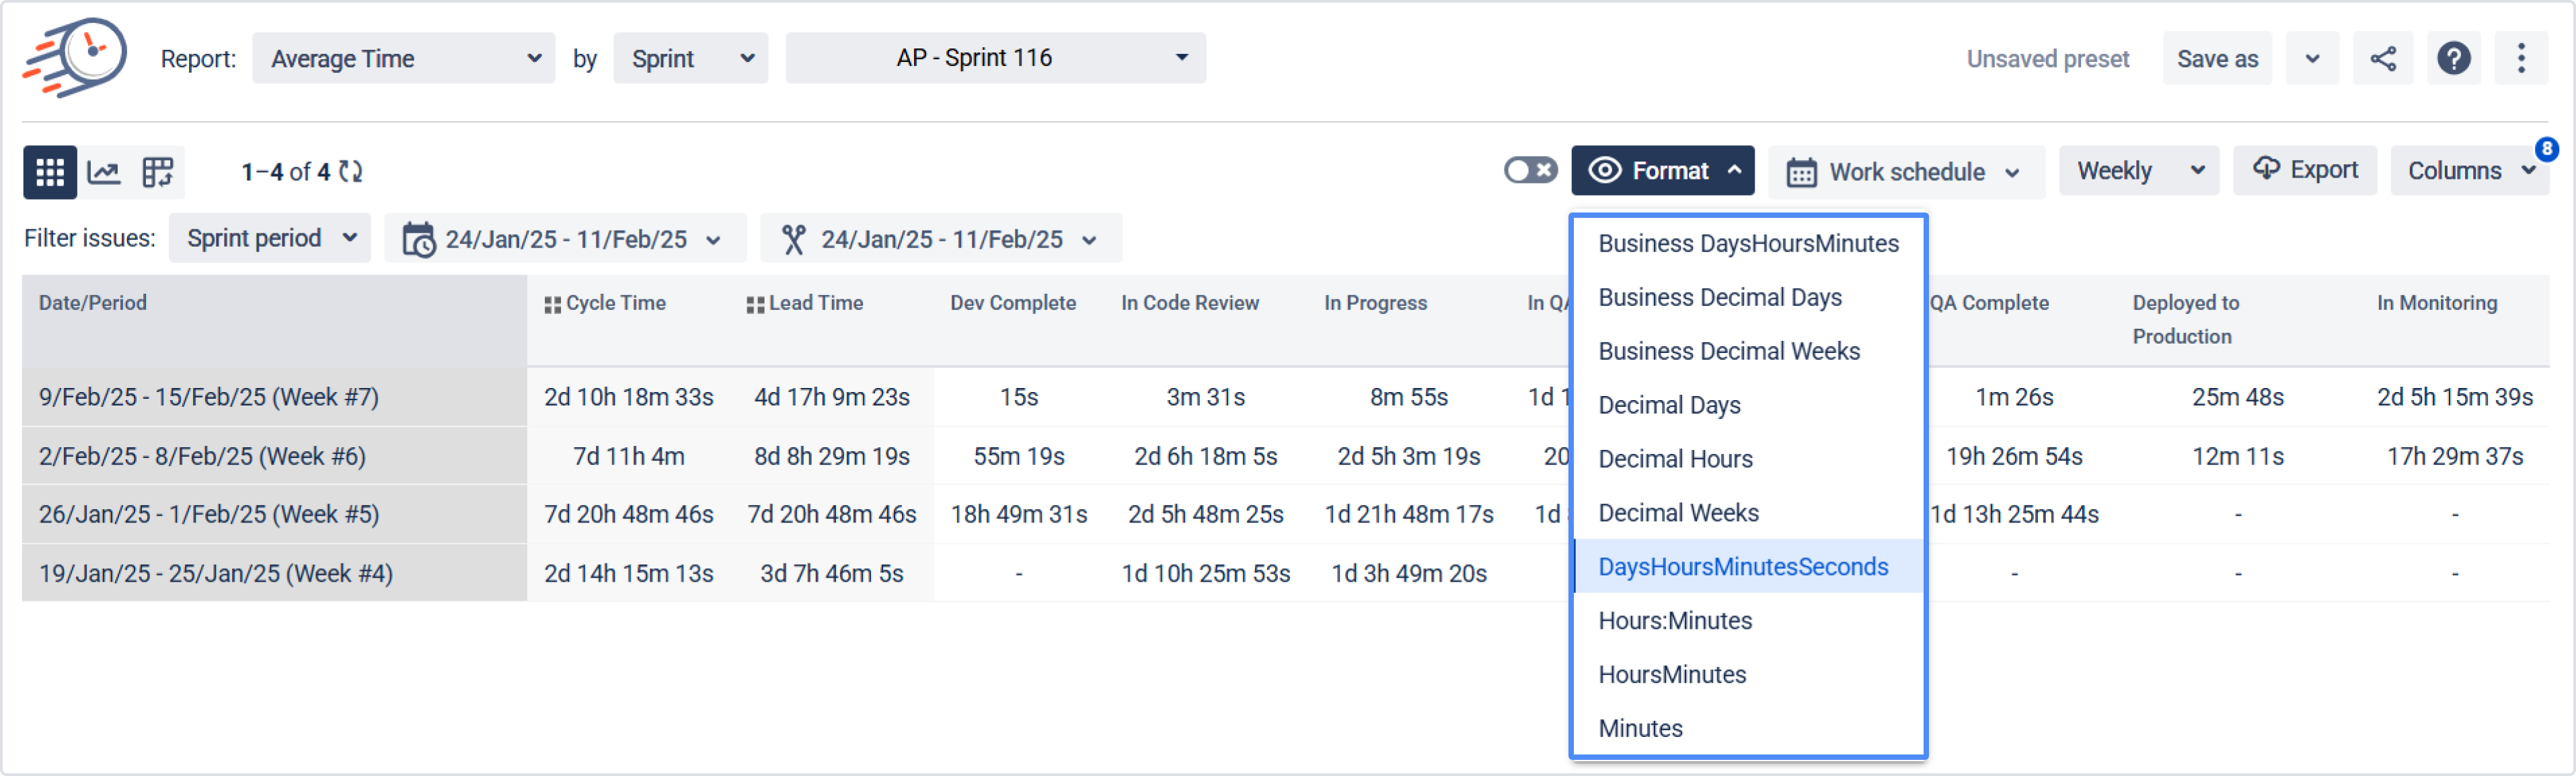The height and width of the screenshot is (776, 2576).
Task: Select Decimal Hours from format list
Action: point(1675,459)
